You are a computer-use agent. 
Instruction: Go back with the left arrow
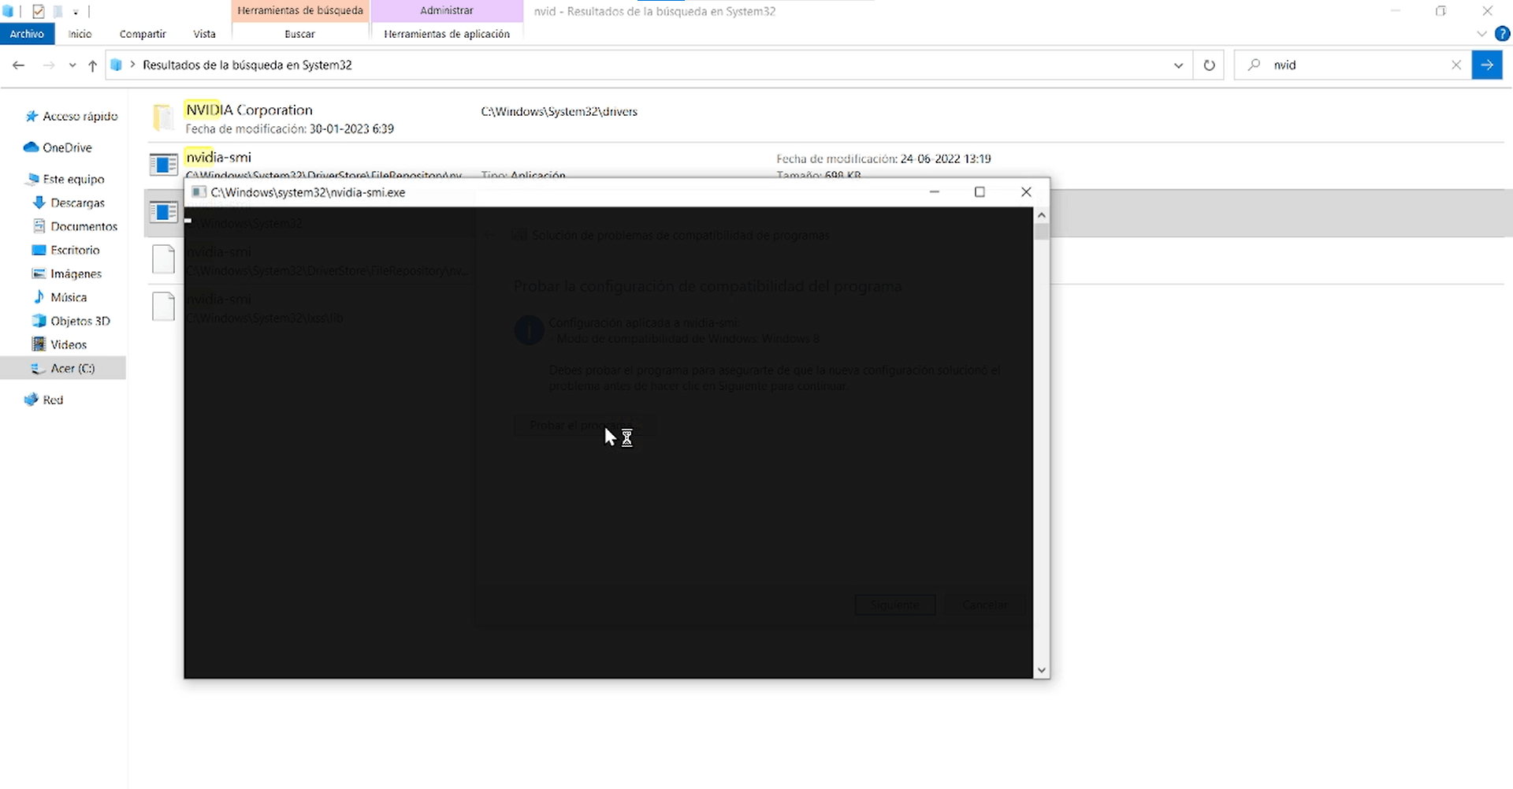[x=19, y=65]
